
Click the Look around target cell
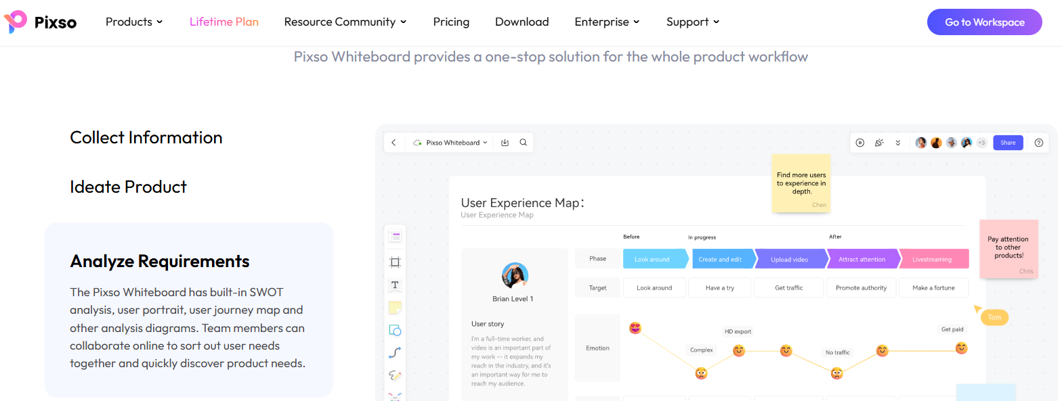654,287
